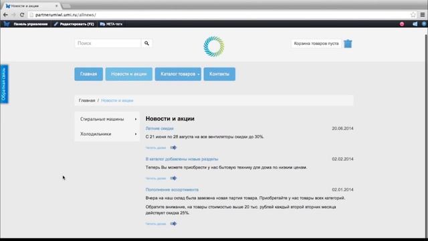The image size is (428, 241).
Task: Click arrow icon under Летние скидки news
Action: click(173, 147)
